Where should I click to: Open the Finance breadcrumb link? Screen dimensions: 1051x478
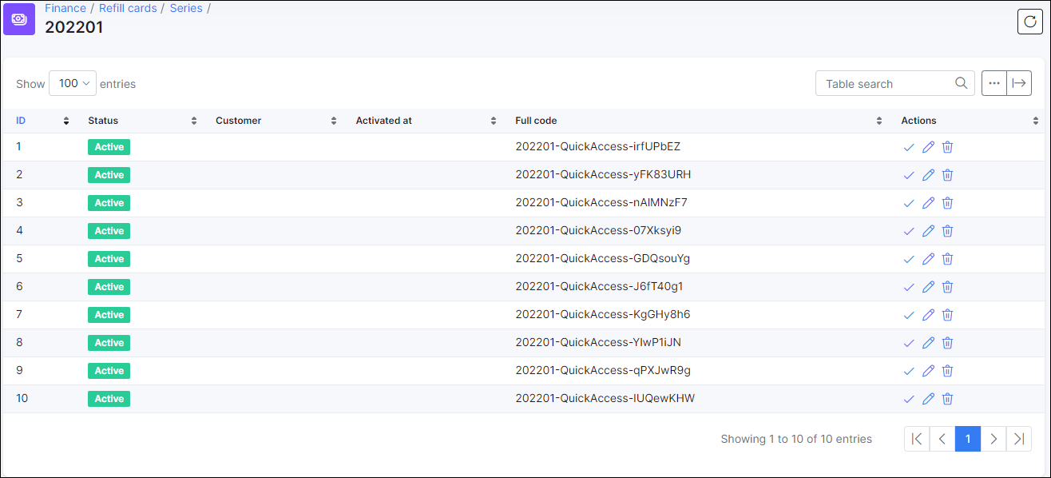coord(65,8)
